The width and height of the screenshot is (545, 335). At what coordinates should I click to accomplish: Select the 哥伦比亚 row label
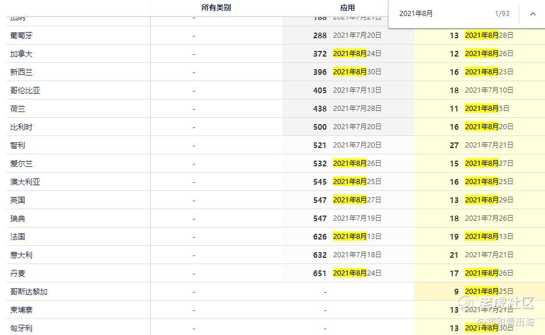[x=25, y=90]
